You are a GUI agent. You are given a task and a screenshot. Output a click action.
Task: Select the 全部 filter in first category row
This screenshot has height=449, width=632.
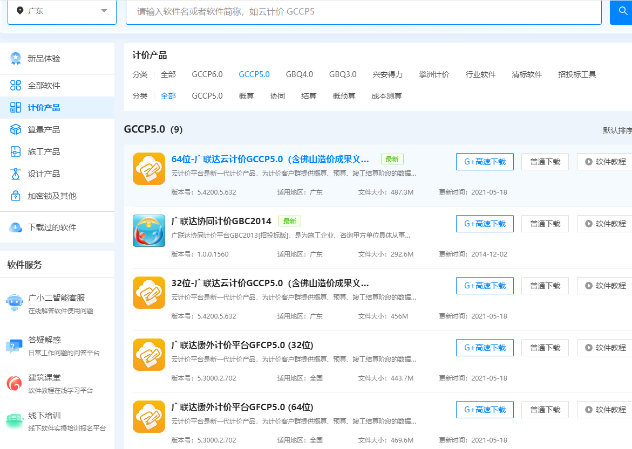(168, 74)
